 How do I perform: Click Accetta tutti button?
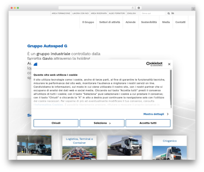[148, 123]
